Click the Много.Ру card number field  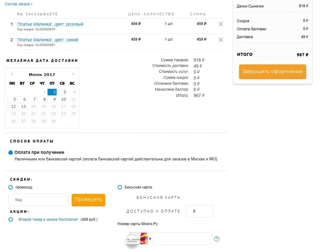point(182,239)
